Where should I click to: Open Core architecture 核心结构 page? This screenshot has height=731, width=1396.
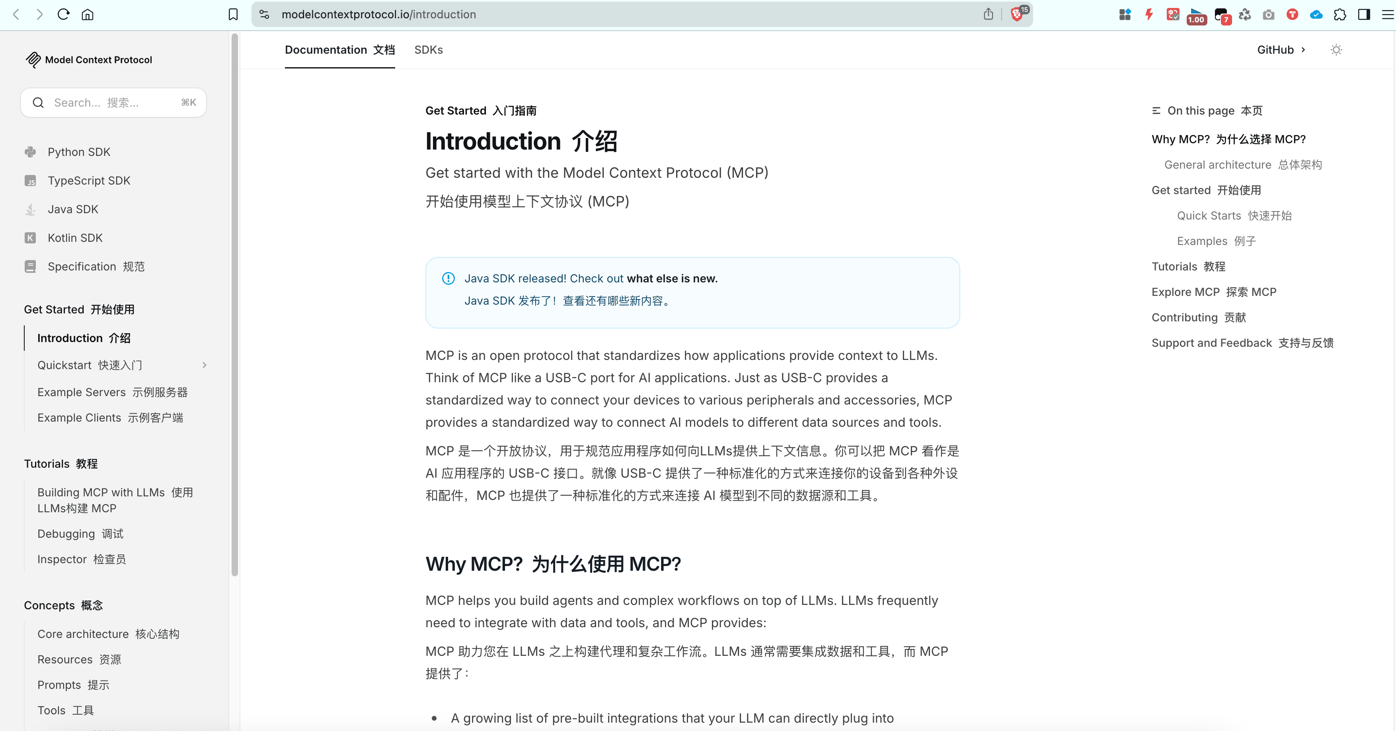tap(108, 634)
